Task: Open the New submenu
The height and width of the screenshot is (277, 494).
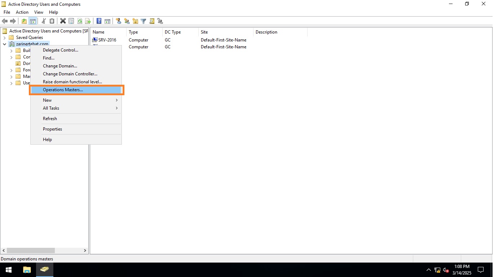Action: click(76, 100)
